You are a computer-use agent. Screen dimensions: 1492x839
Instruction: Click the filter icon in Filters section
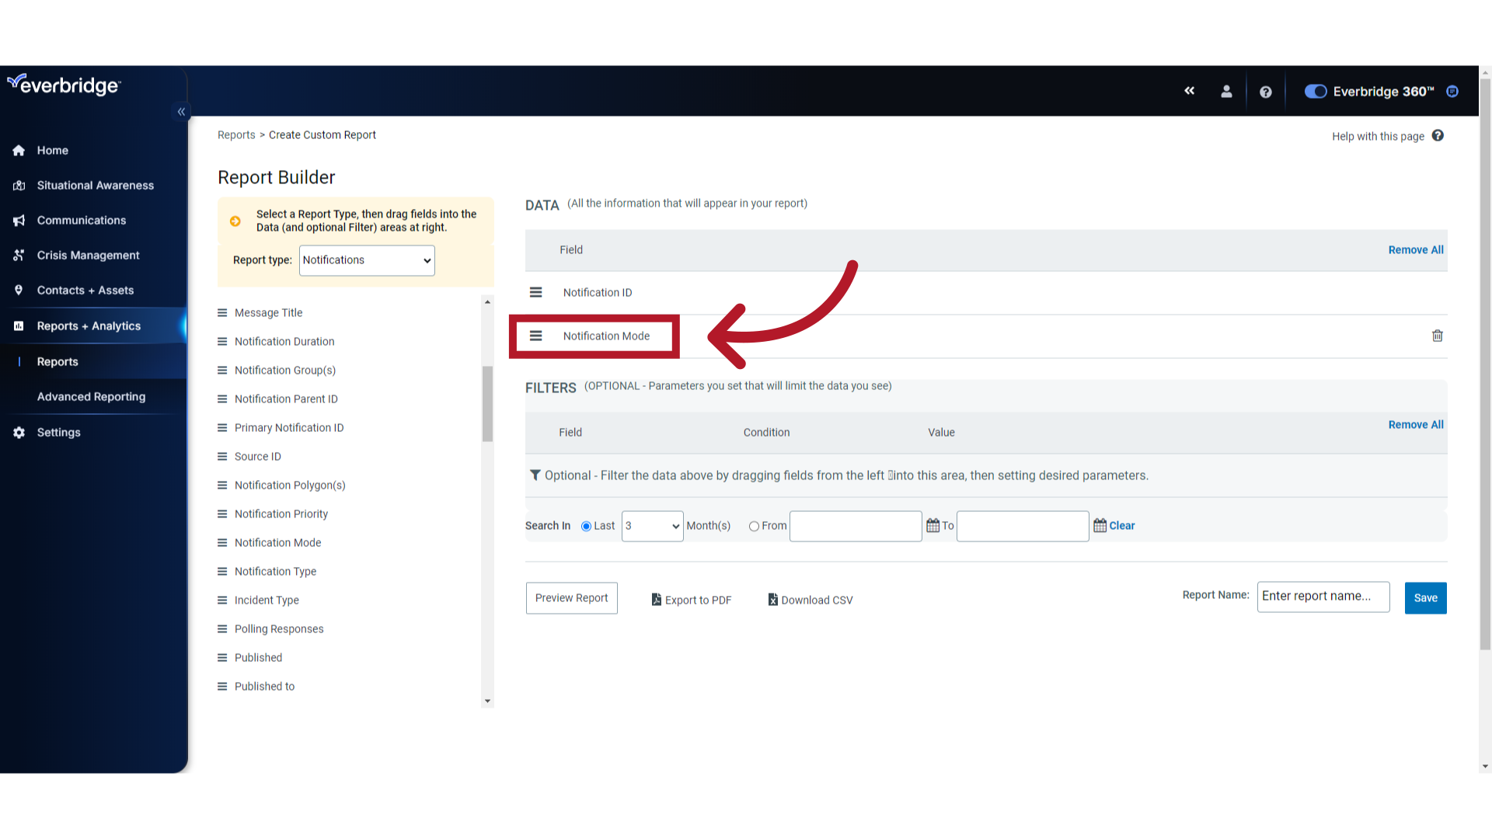pos(535,475)
